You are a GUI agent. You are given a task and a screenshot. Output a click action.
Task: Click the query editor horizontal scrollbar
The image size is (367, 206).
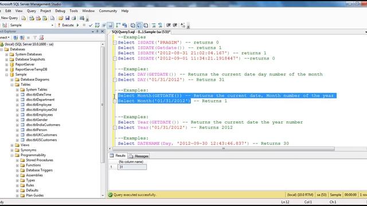[x=224, y=149]
